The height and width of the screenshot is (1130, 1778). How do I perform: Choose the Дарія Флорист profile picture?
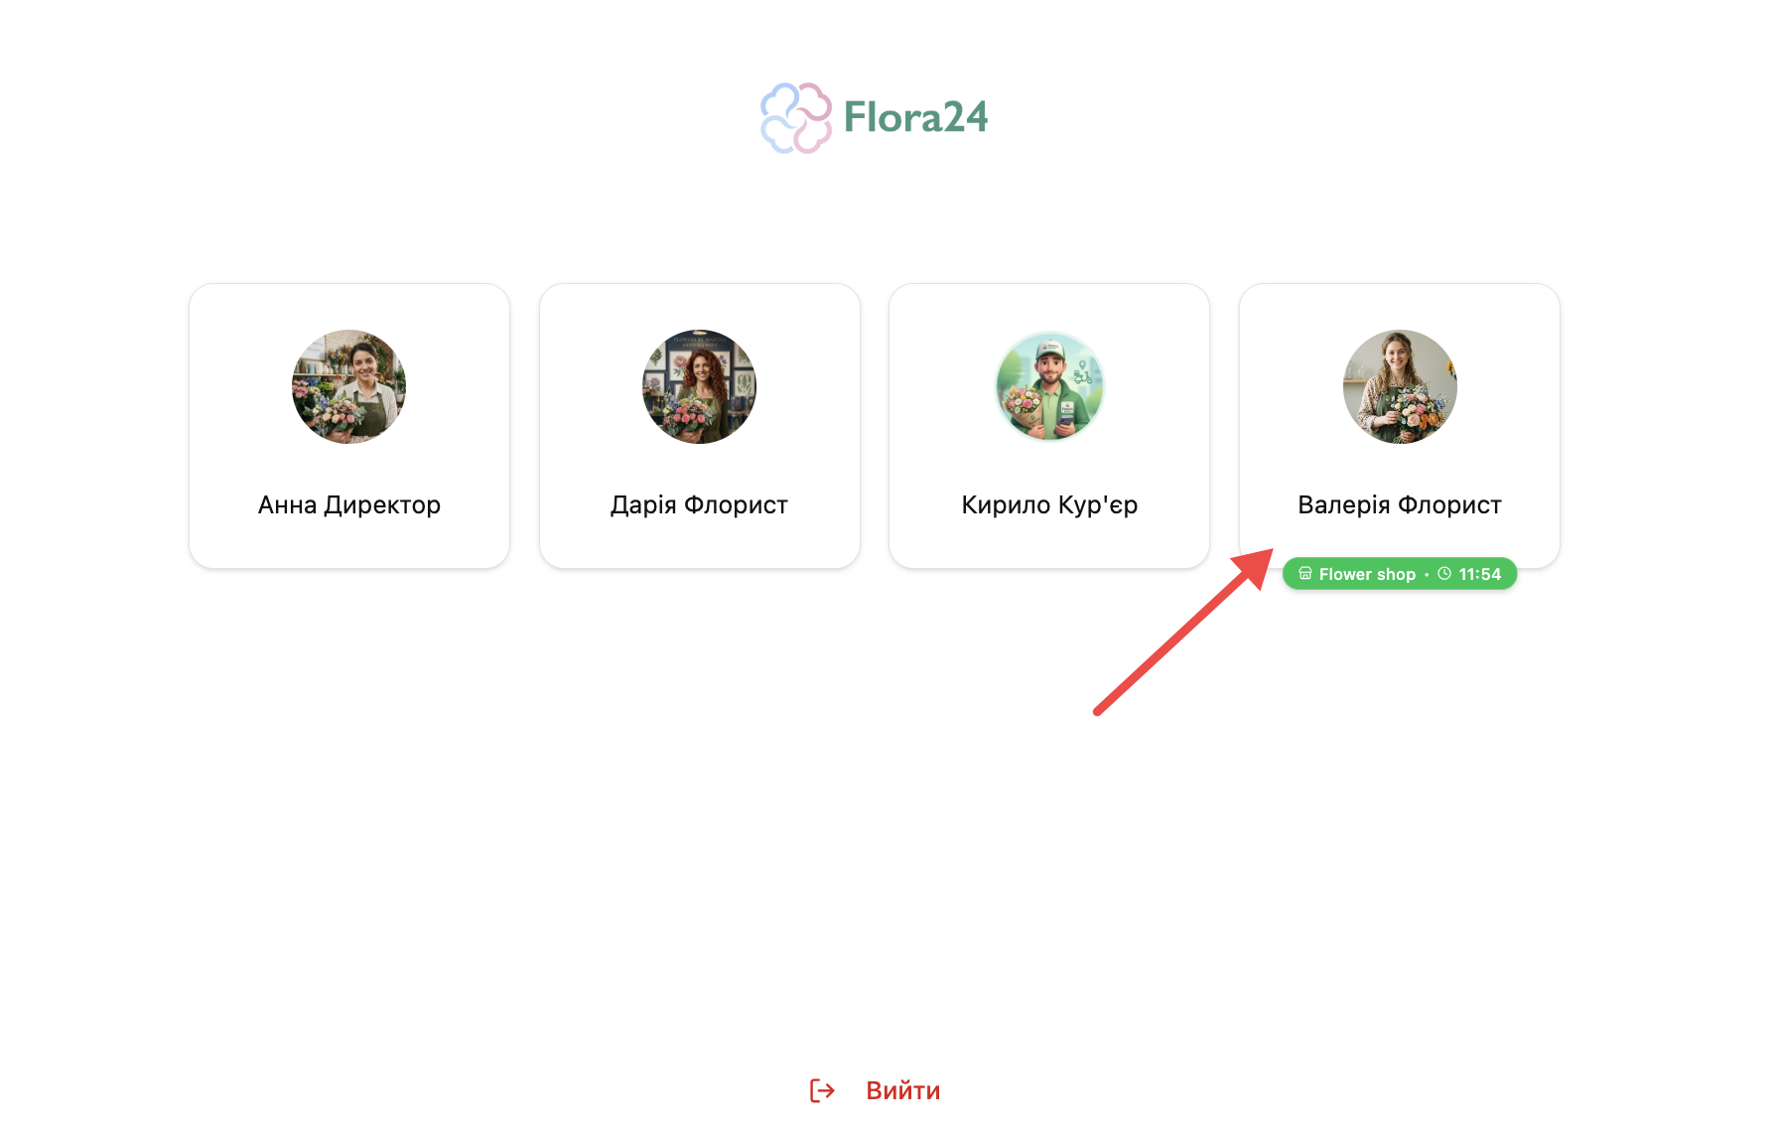(699, 386)
